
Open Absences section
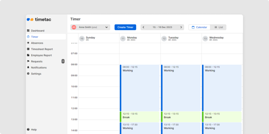[x=46, y=43]
